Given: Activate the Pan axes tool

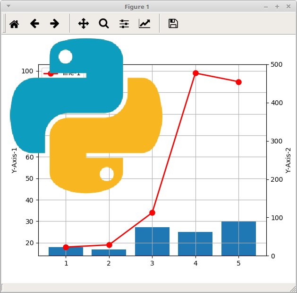Looking at the screenshot, I should tap(84, 24).
